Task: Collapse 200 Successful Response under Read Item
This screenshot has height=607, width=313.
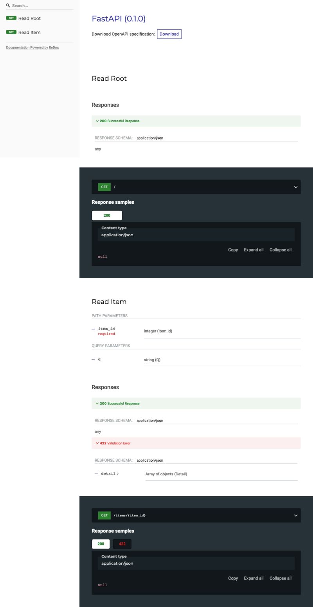Action: (x=196, y=404)
